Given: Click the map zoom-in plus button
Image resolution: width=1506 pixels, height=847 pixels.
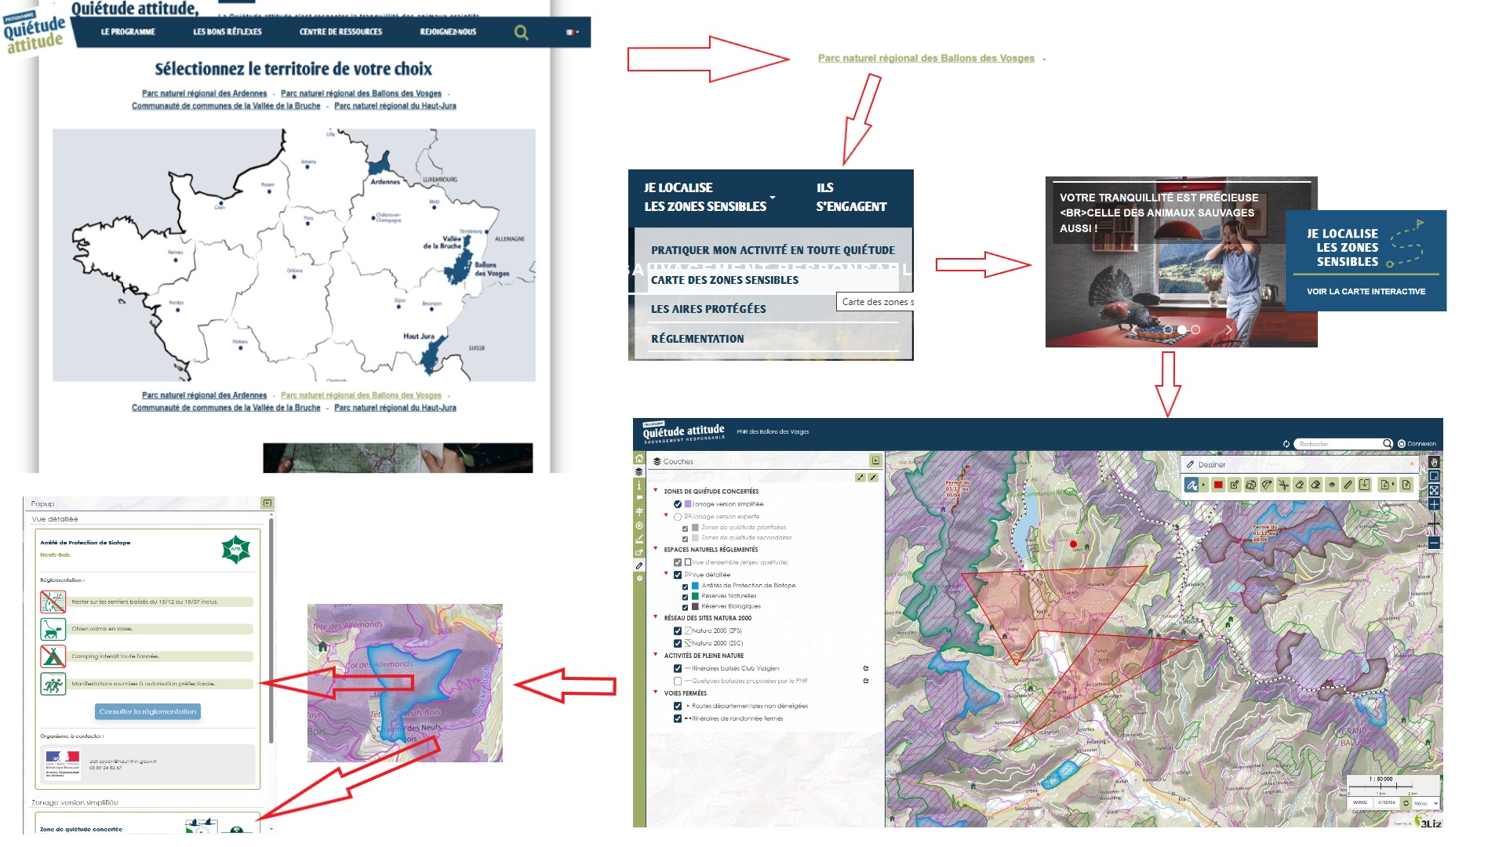Looking at the screenshot, I should coord(1434,504).
